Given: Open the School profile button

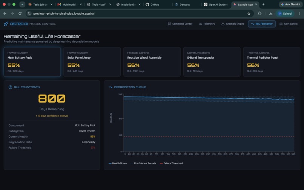Looking at the screenshot, I should click(x=285, y=14).
